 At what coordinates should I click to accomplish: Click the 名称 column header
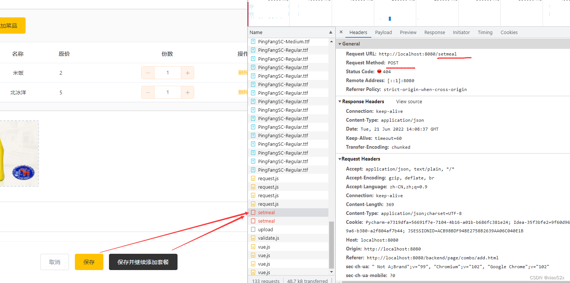[x=18, y=54]
